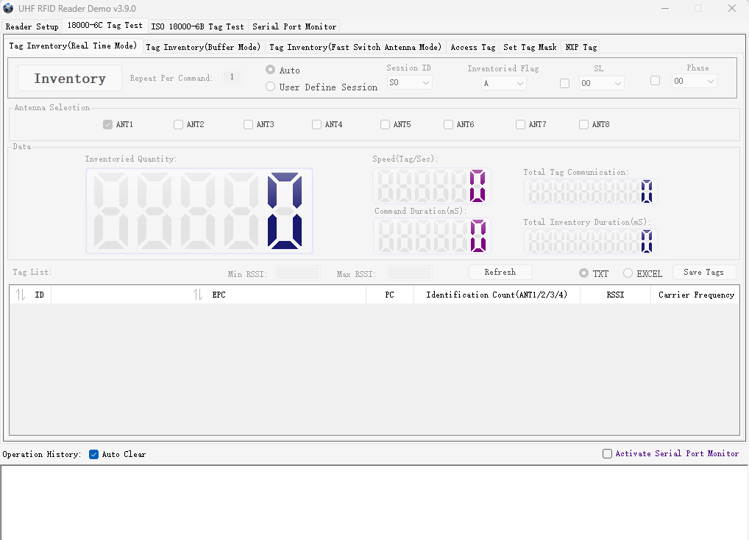The image size is (749, 540).
Task: Open the Session ID dropdown
Action: tap(409, 82)
